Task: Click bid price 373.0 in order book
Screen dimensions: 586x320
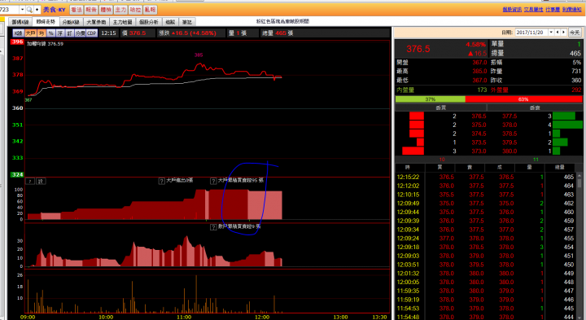Action: pyautogui.click(x=479, y=151)
